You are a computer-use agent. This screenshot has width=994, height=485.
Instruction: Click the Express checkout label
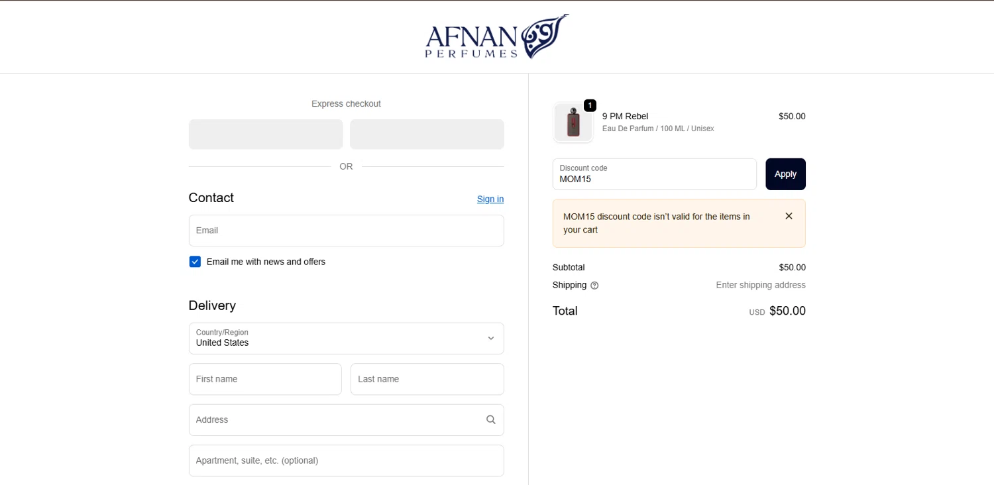(346, 104)
